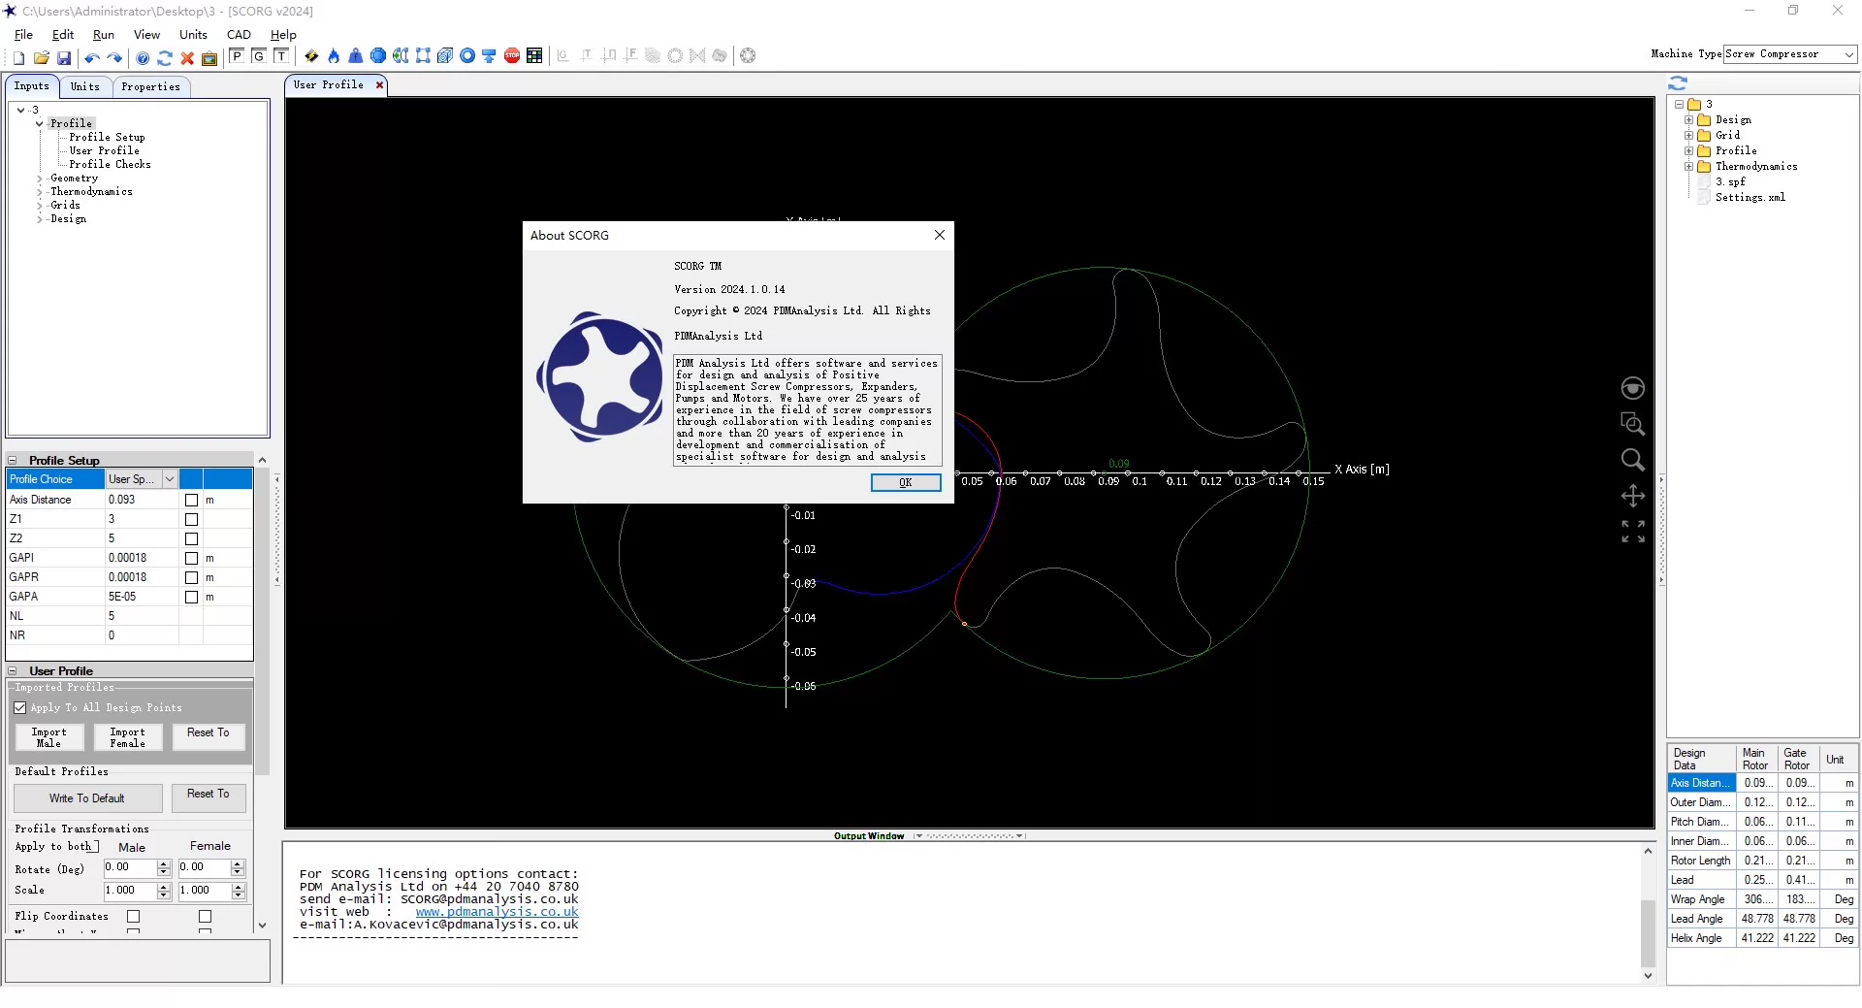Create a new project with the New icon

[x=18, y=58]
